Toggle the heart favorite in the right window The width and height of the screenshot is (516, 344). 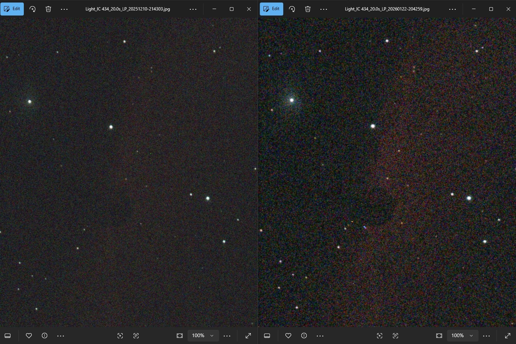click(288, 336)
